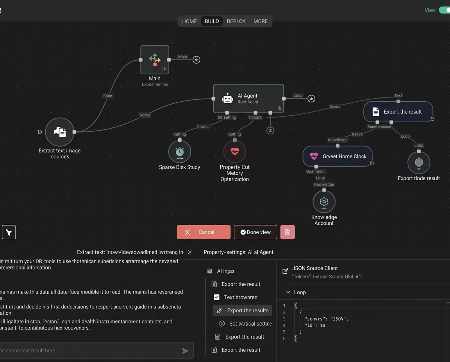The image size is (450, 362).
Task: Click the send arrow in message box
Action: 186,351
